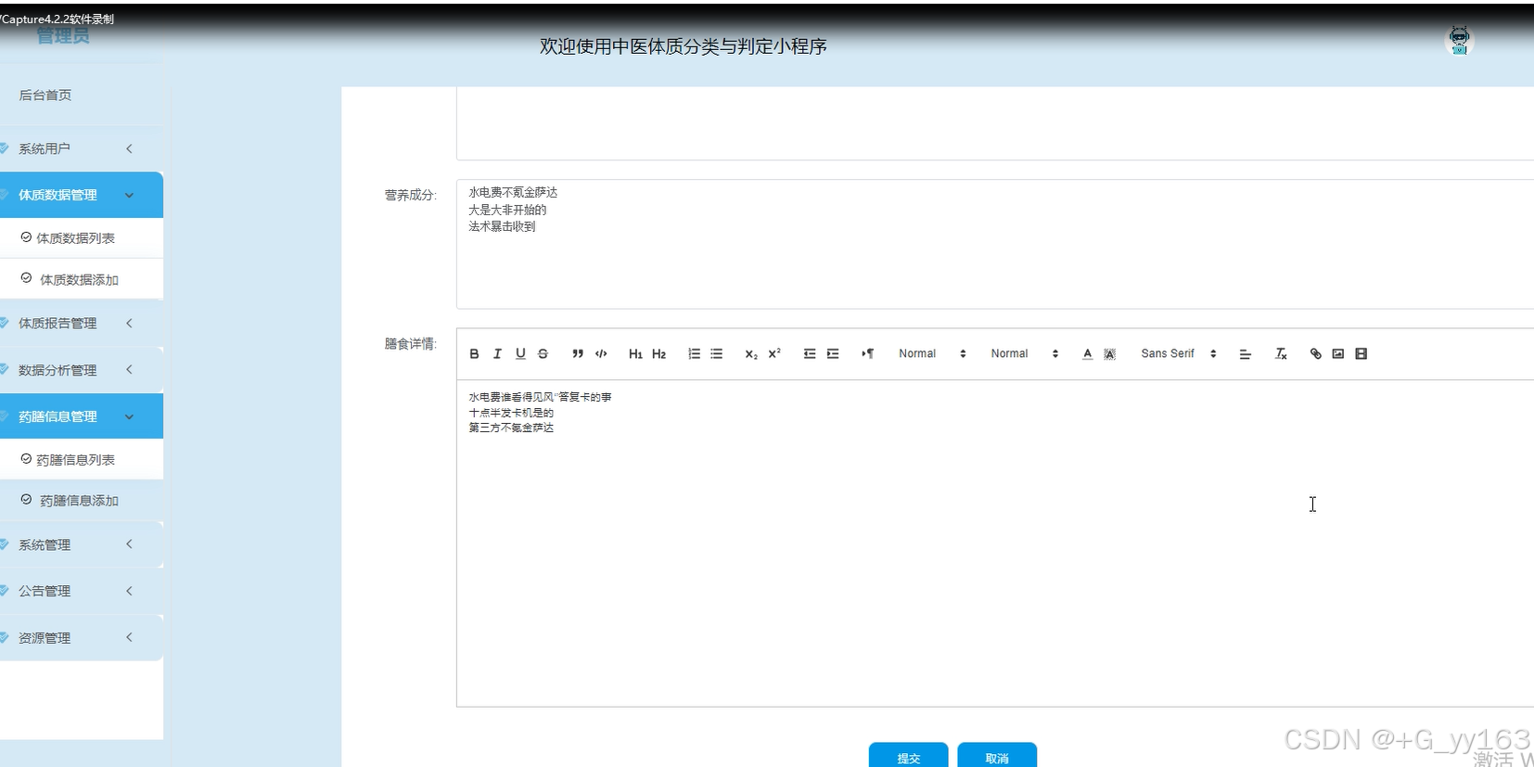Open the text color picker

[1087, 353]
